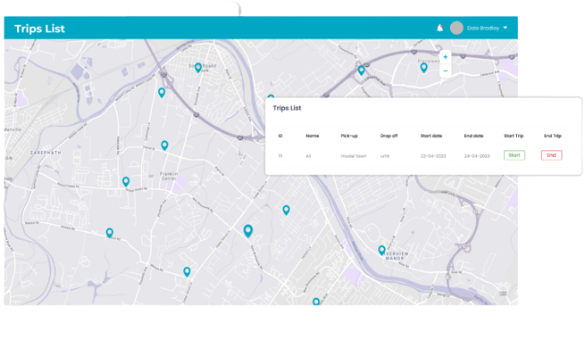Zoom in the map with plus button
Image resolution: width=585 pixels, height=340 pixels.
click(x=445, y=57)
